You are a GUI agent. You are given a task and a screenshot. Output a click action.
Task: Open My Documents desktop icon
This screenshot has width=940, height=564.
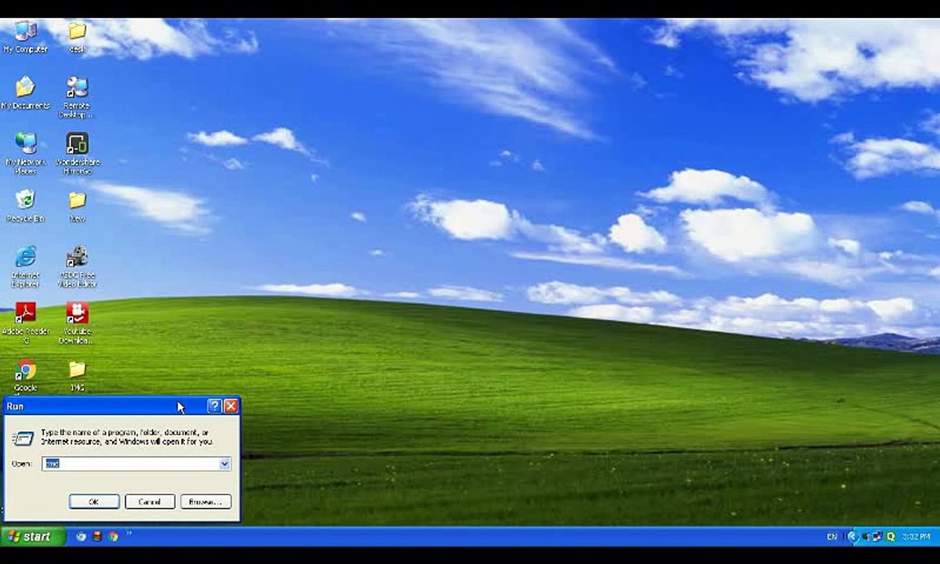click(25, 92)
